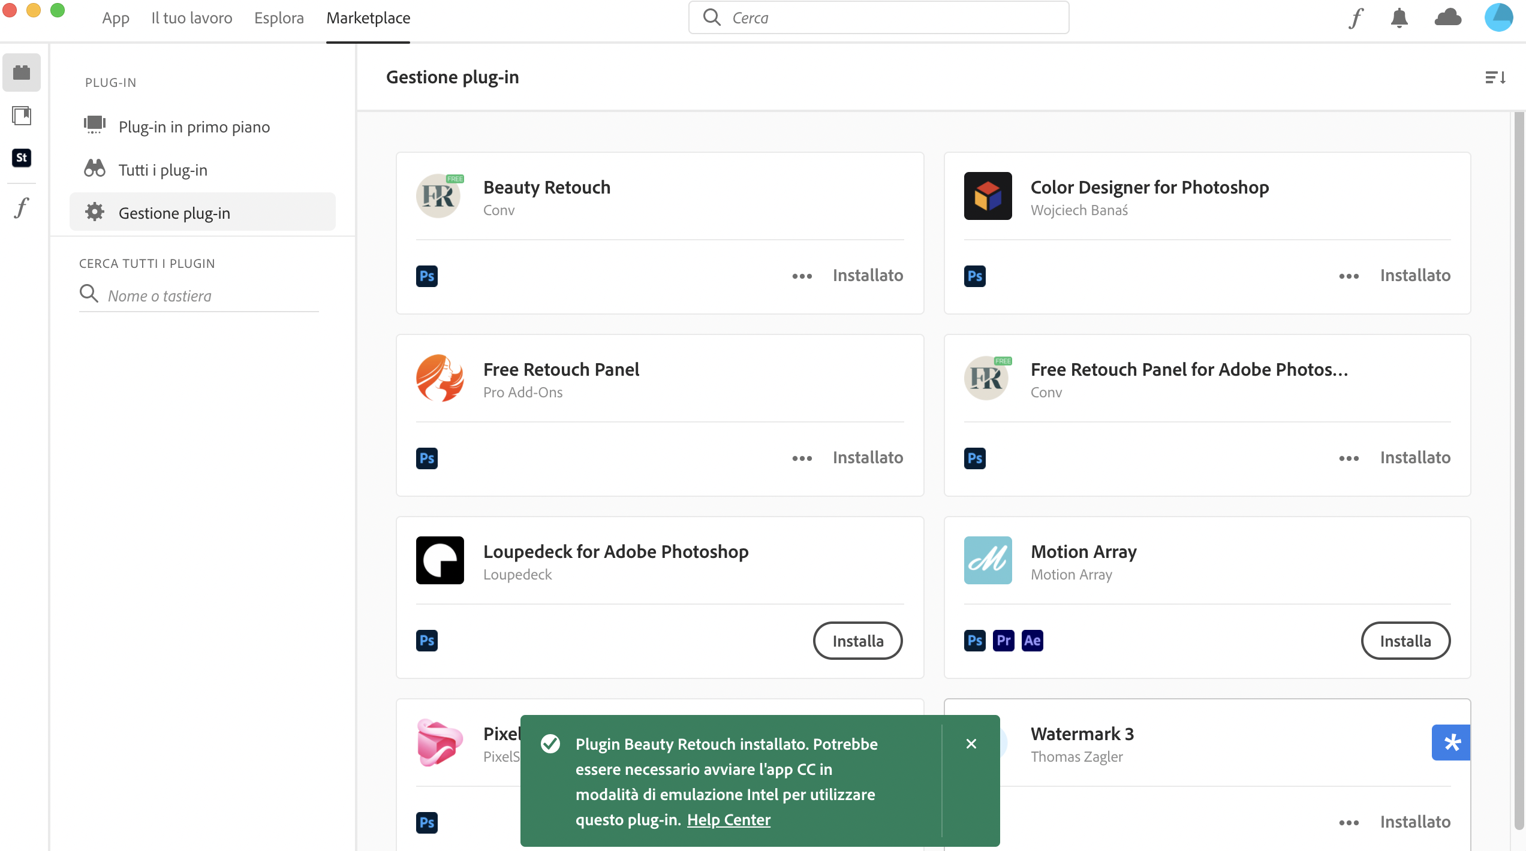Click Installa button for Loupedeck plugin
This screenshot has height=851, width=1526.
pyautogui.click(x=857, y=640)
